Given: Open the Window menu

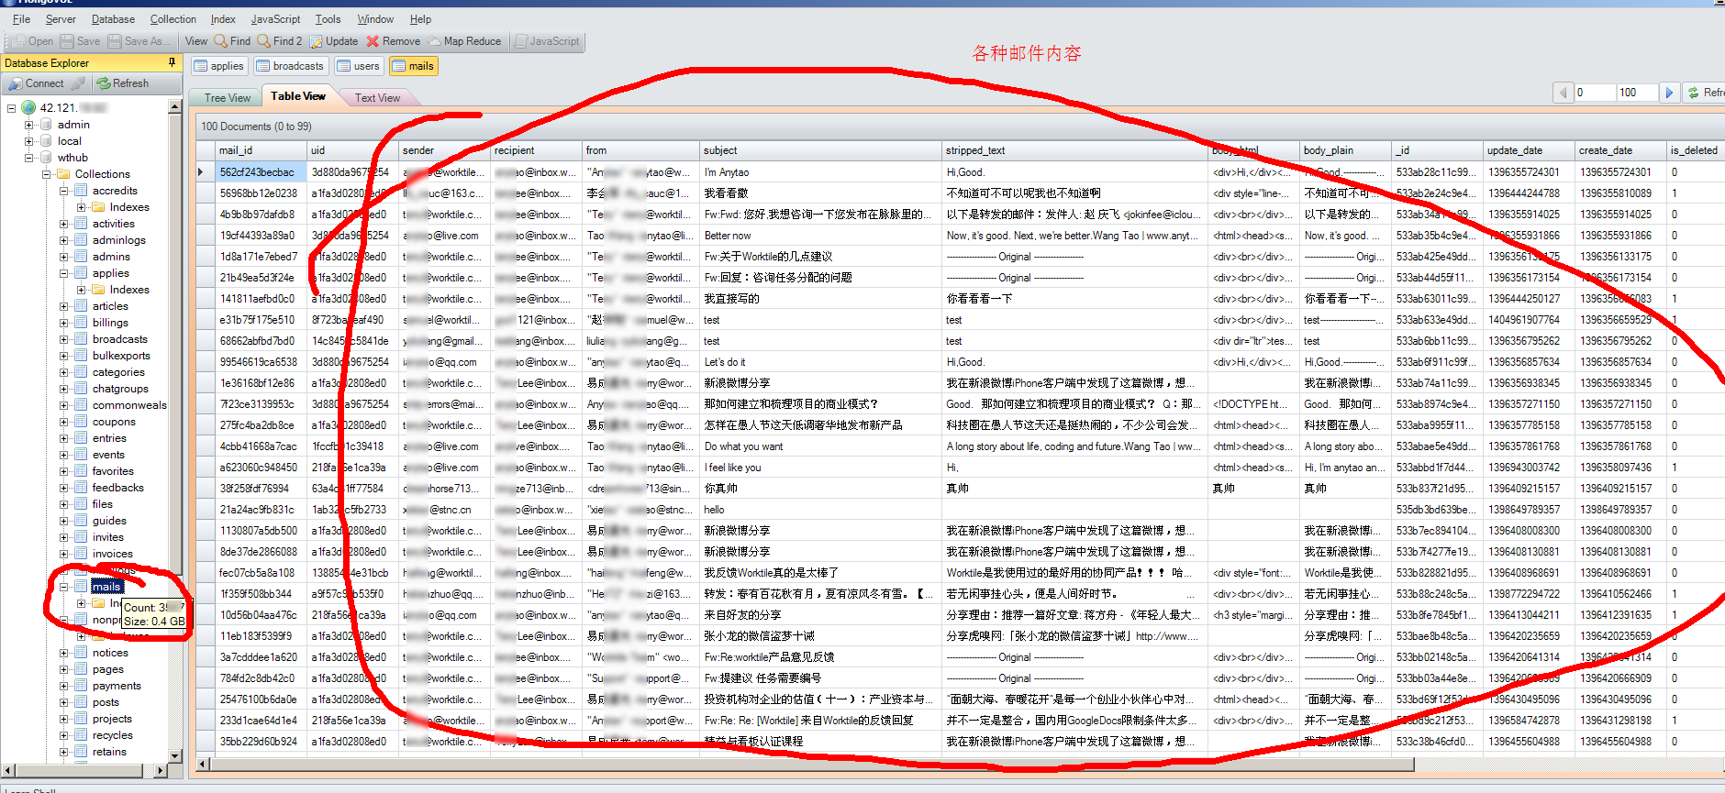Looking at the screenshot, I should coord(375,19).
